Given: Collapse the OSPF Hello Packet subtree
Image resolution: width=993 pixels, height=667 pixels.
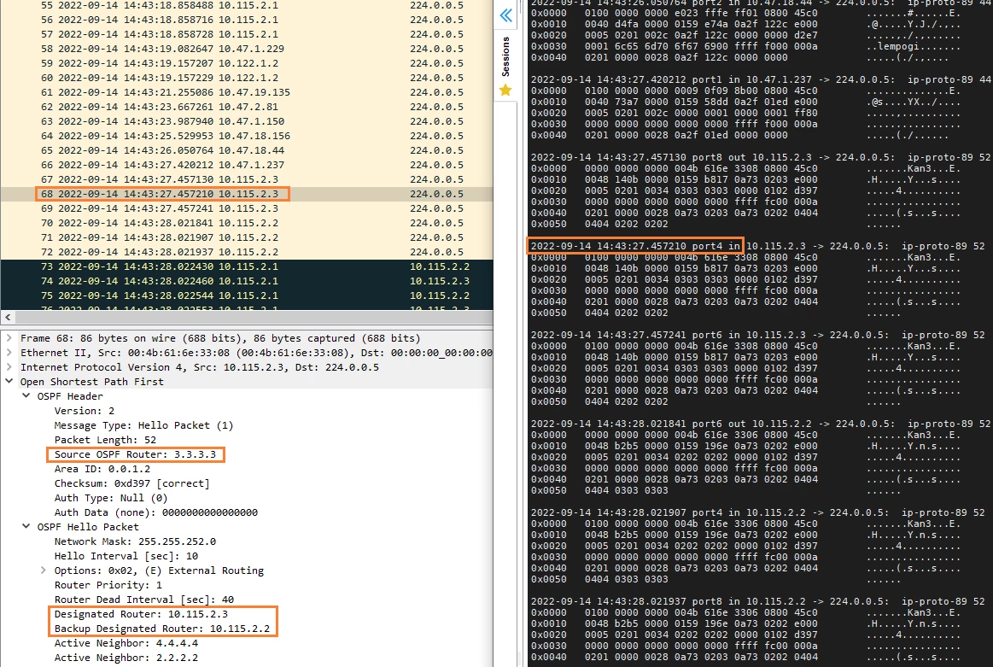Looking at the screenshot, I should click(x=26, y=527).
